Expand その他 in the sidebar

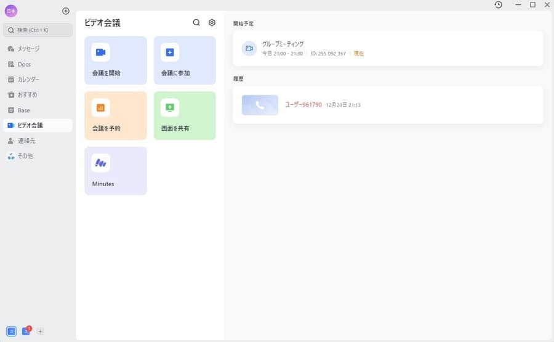point(25,156)
